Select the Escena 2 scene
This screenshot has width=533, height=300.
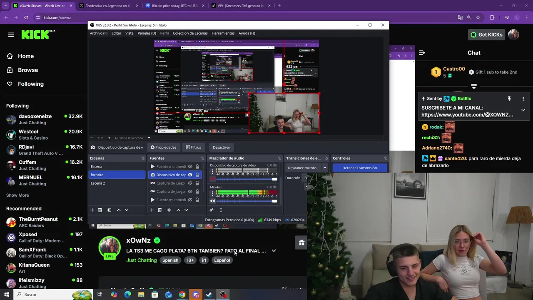117,183
